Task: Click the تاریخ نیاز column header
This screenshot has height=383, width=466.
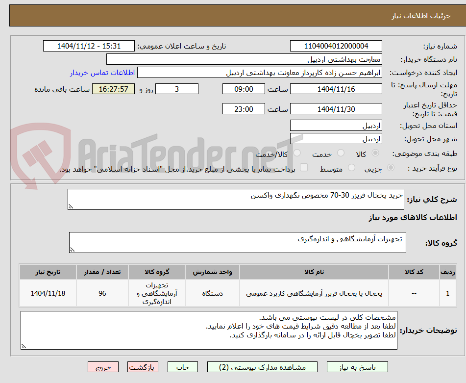Action: click(x=48, y=272)
